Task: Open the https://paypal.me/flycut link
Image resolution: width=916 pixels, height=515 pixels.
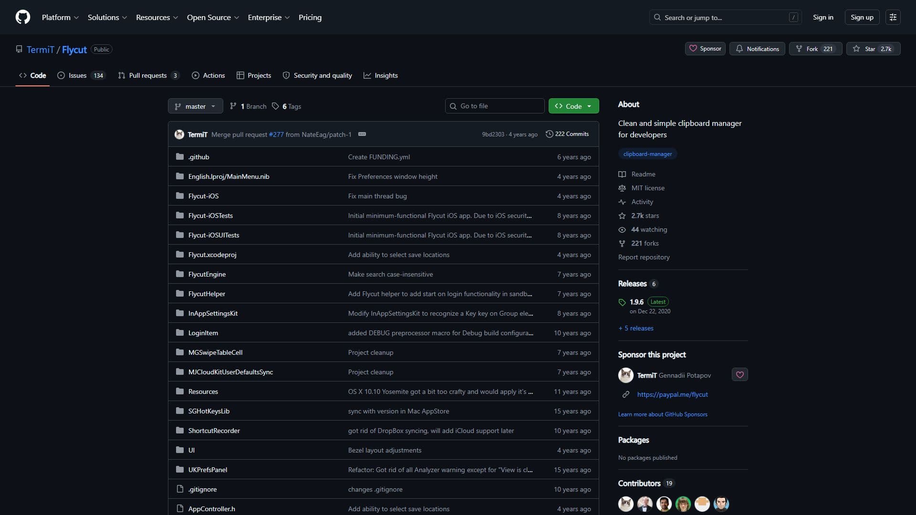Action: [672, 394]
